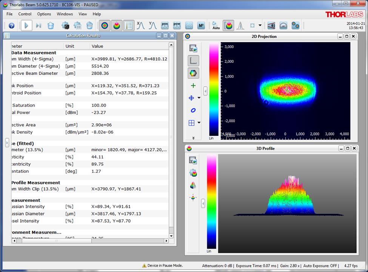Click the Start/Play capture button in toolbar

tap(26, 26)
